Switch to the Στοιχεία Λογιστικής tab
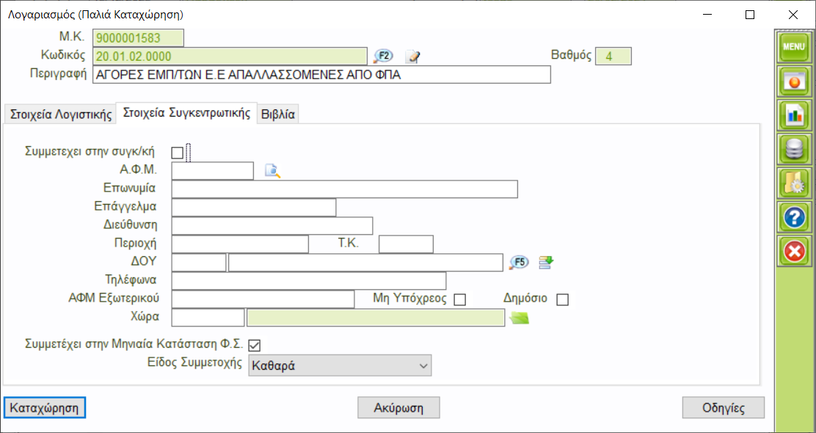 coord(59,114)
